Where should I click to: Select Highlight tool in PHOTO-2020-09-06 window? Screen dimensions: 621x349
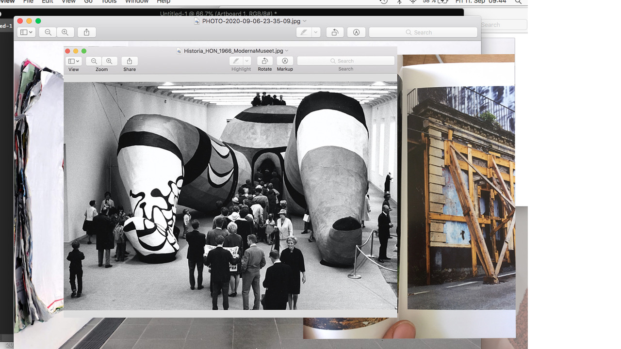304,32
